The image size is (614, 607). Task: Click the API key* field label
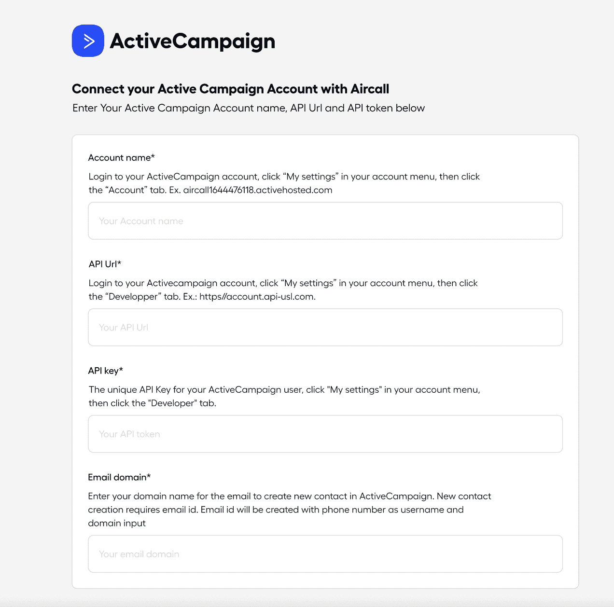(105, 371)
